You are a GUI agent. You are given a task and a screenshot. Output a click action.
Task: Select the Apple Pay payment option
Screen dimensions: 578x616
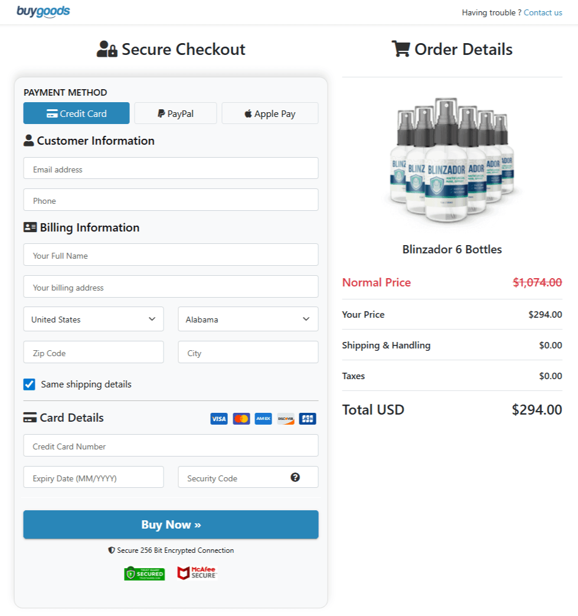tap(270, 113)
